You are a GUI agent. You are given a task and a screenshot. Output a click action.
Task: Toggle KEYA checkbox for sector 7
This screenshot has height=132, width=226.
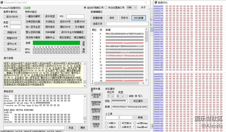[55, 49]
